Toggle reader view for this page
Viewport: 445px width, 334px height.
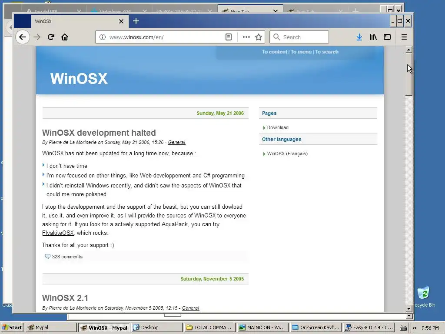point(229,37)
